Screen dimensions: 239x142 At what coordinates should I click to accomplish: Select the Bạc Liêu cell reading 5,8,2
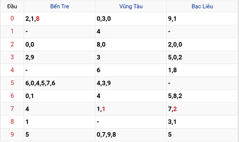pyautogui.click(x=175, y=96)
